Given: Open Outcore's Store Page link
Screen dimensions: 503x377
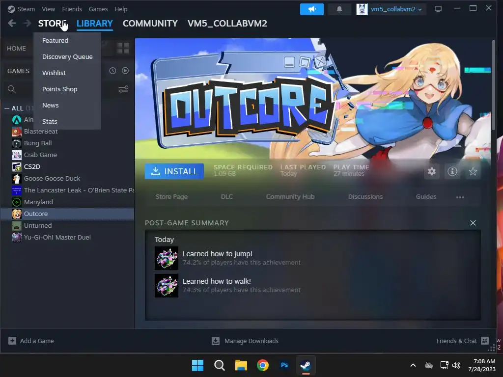Looking at the screenshot, I should pyautogui.click(x=171, y=196).
